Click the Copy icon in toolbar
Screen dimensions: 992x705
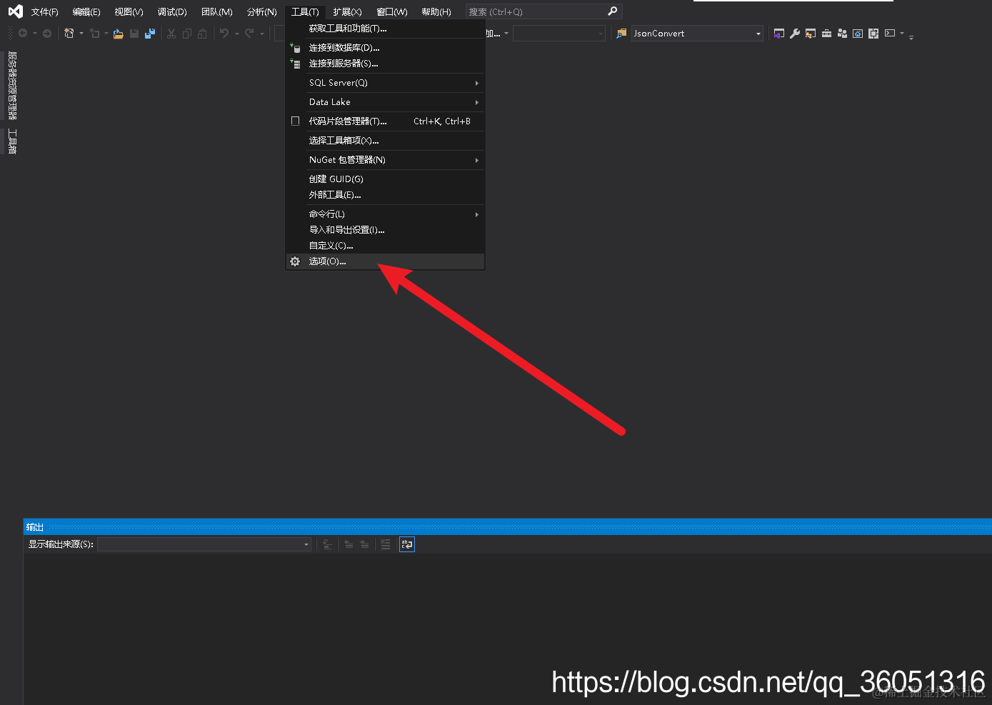coord(187,34)
